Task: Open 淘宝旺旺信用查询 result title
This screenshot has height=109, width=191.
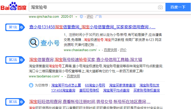Action: [x=90, y=101]
